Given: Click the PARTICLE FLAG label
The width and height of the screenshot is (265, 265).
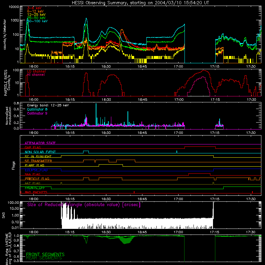Looking at the screenshot, I should pyautogui.click(x=37, y=179).
